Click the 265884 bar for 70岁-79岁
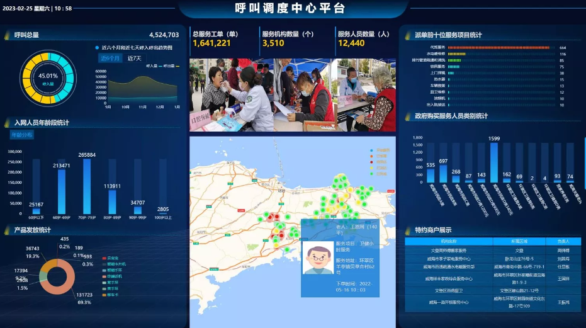The image size is (586, 328). click(87, 186)
